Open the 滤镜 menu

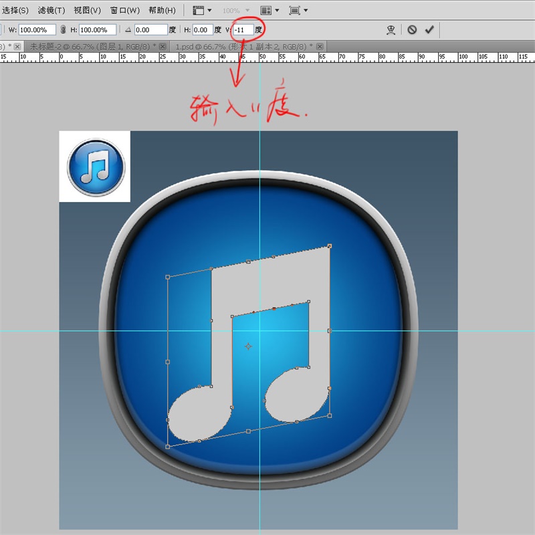click(x=50, y=11)
